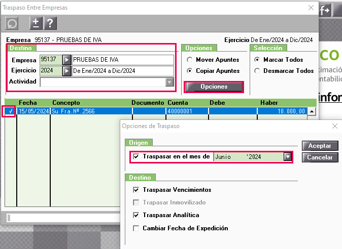Click the arrow button beside Ejercicio field

pyautogui.click(x=66, y=71)
